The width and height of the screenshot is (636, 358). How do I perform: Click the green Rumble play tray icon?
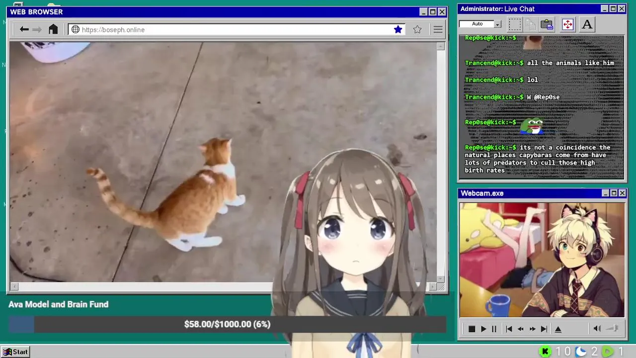(x=608, y=352)
